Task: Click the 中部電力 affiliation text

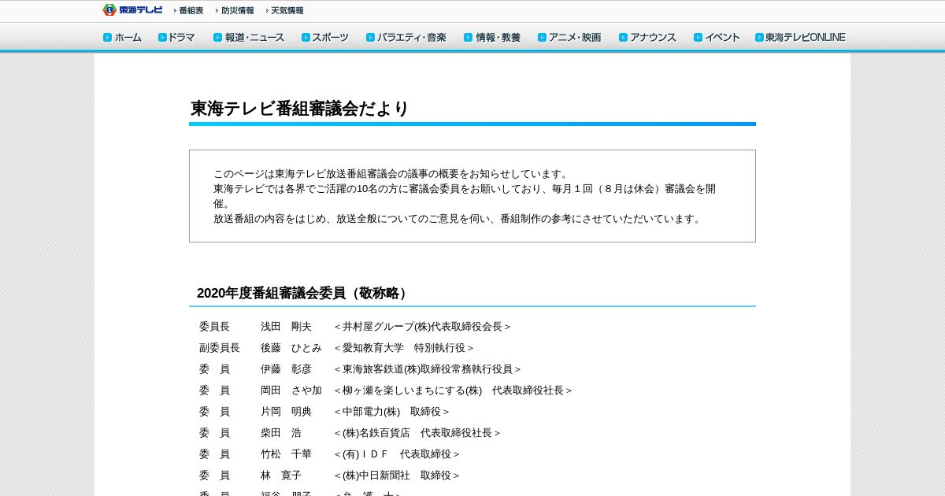Action: [391, 412]
